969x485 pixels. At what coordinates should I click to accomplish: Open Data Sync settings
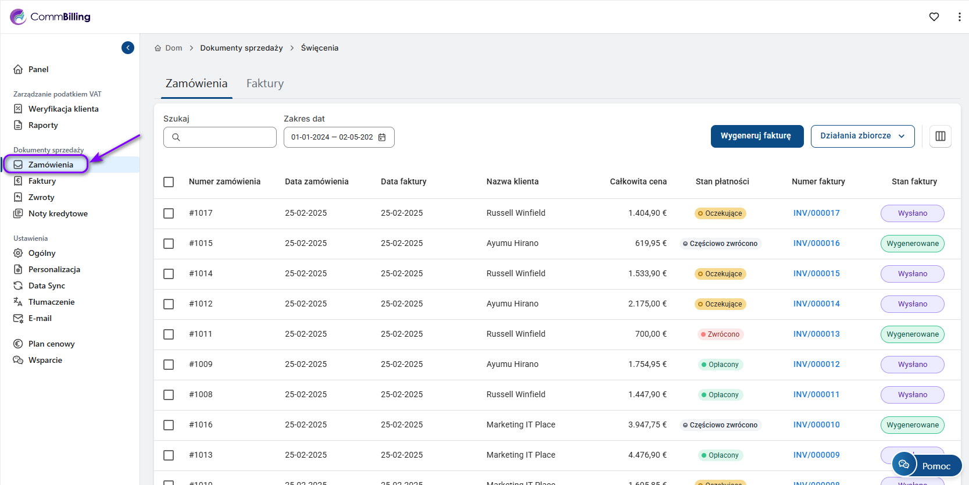point(47,286)
